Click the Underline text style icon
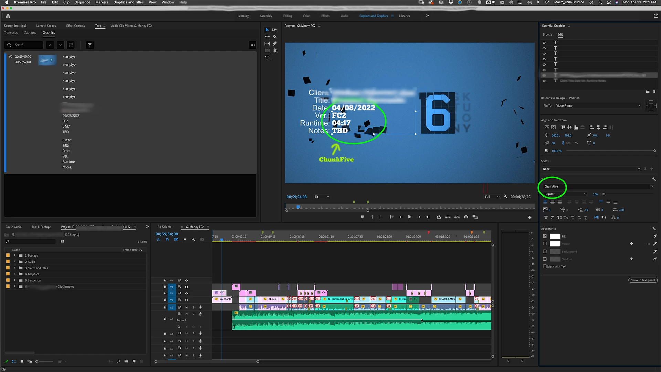The height and width of the screenshot is (372, 661). click(586, 218)
